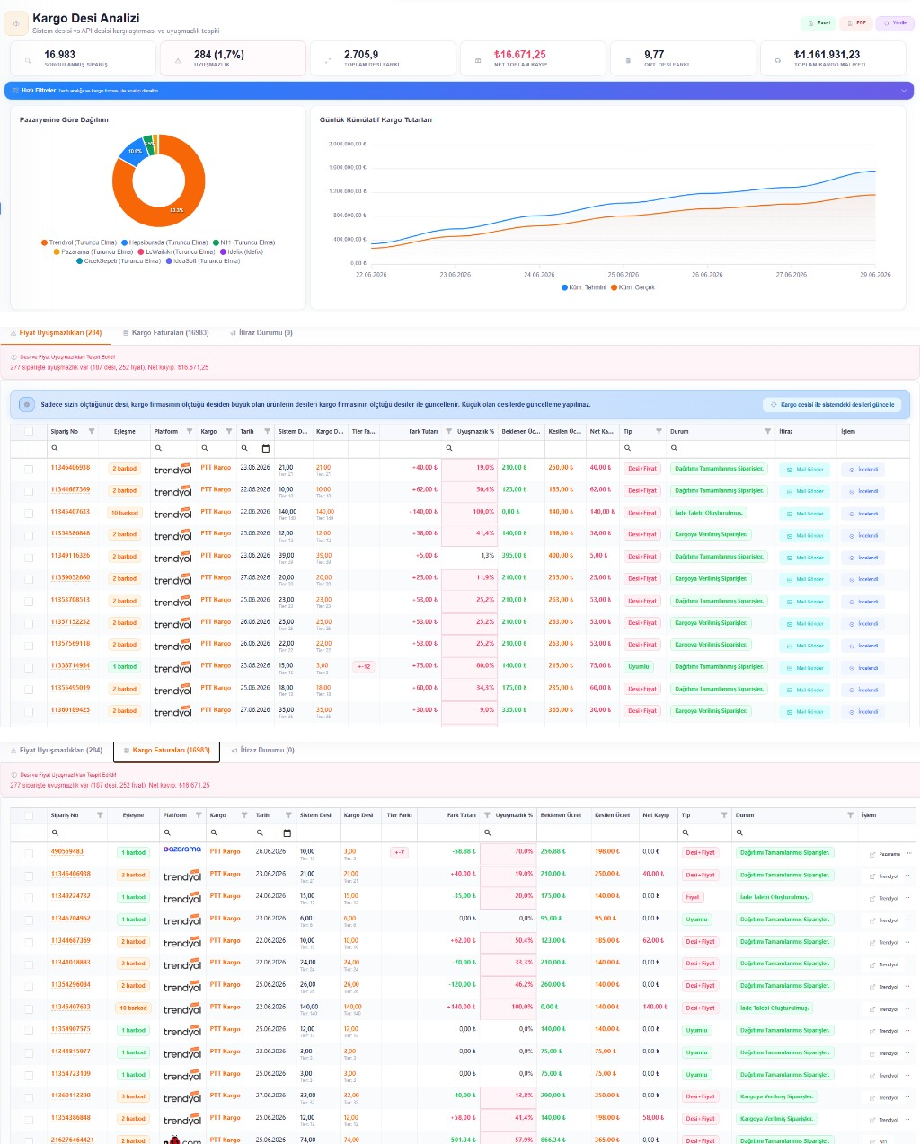Open order link 11345407633 in the upper table
920x1144 pixels.
tap(70, 512)
